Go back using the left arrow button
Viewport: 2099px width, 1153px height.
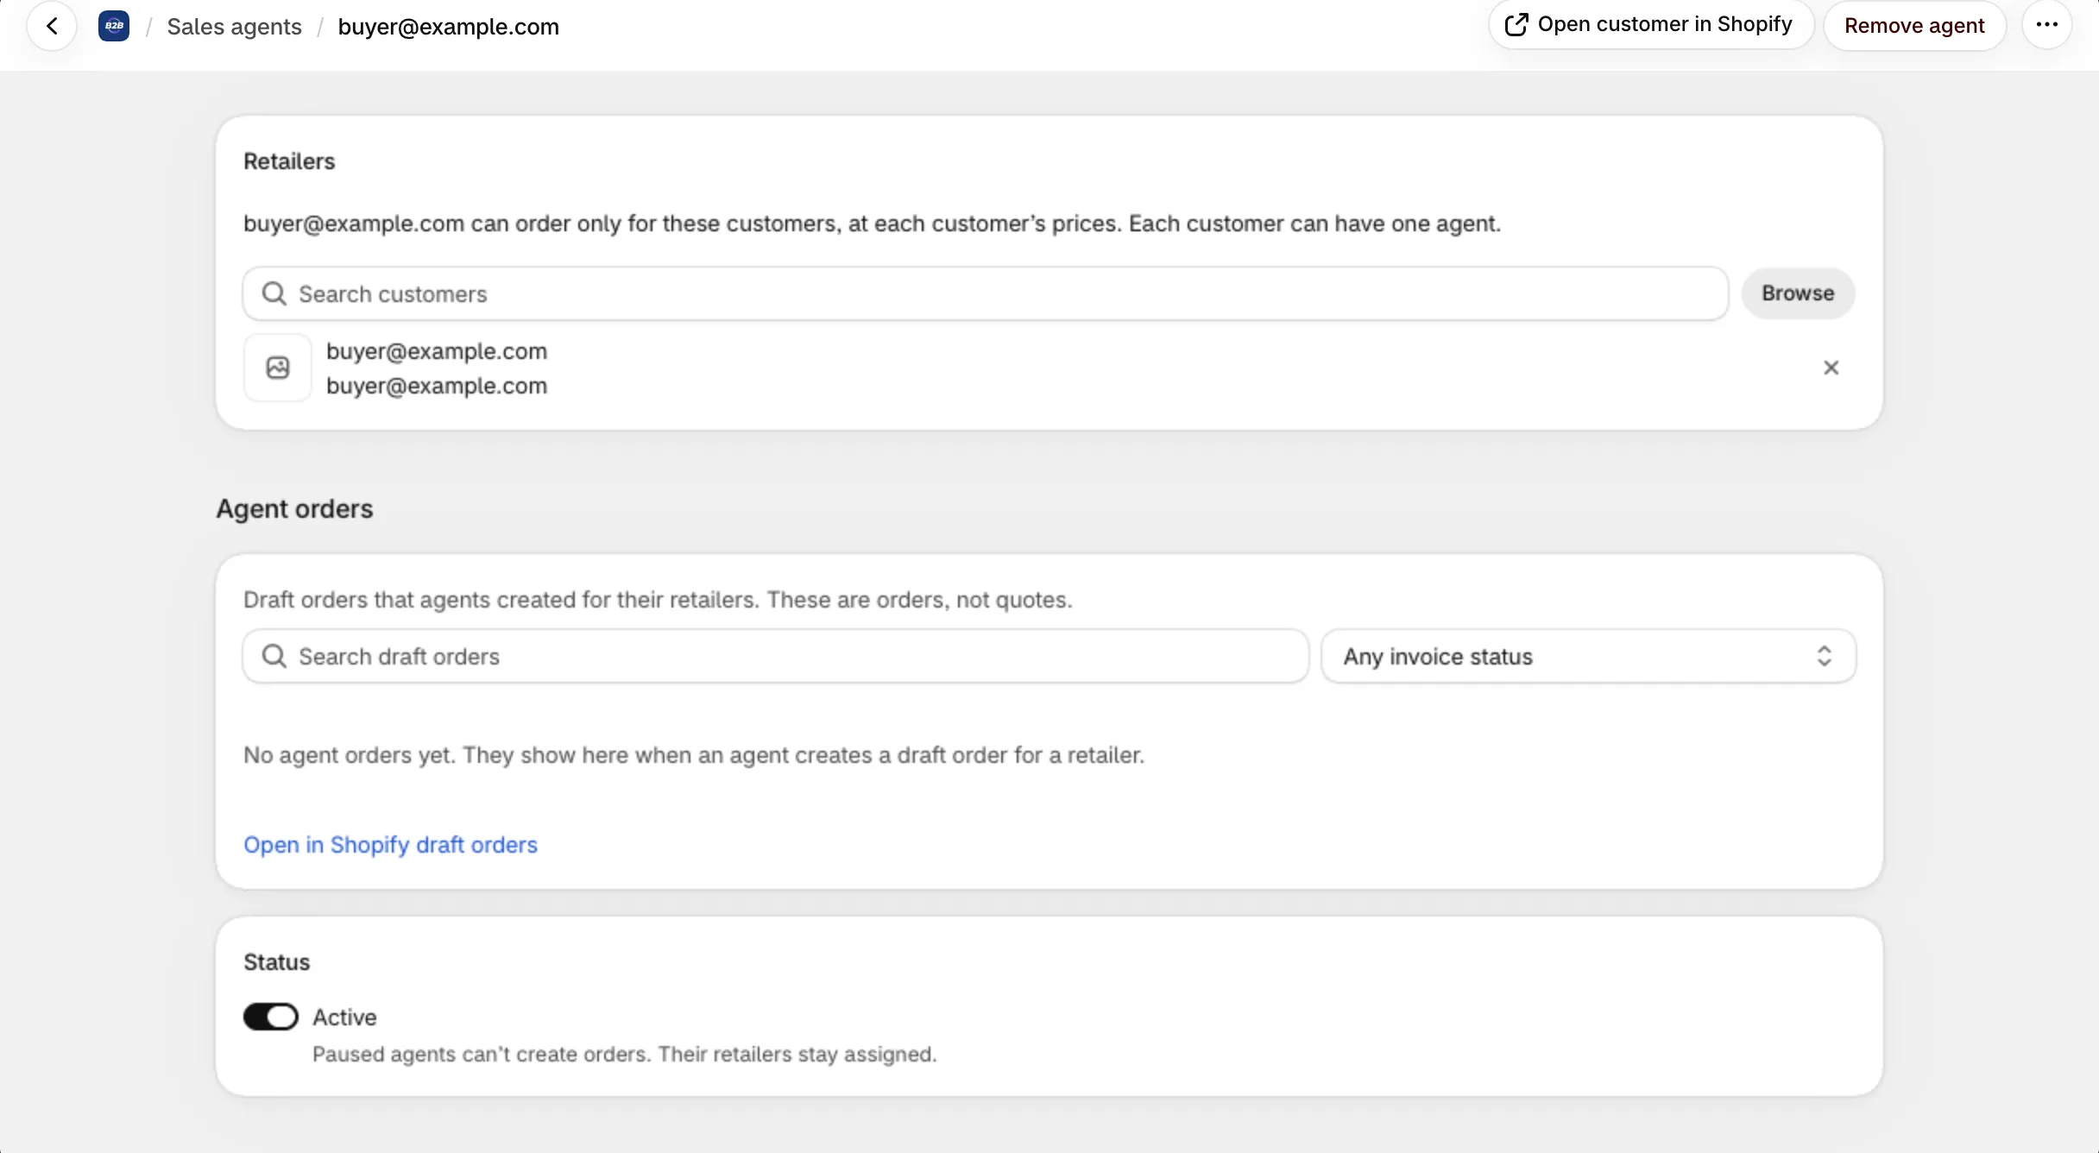click(x=52, y=26)
